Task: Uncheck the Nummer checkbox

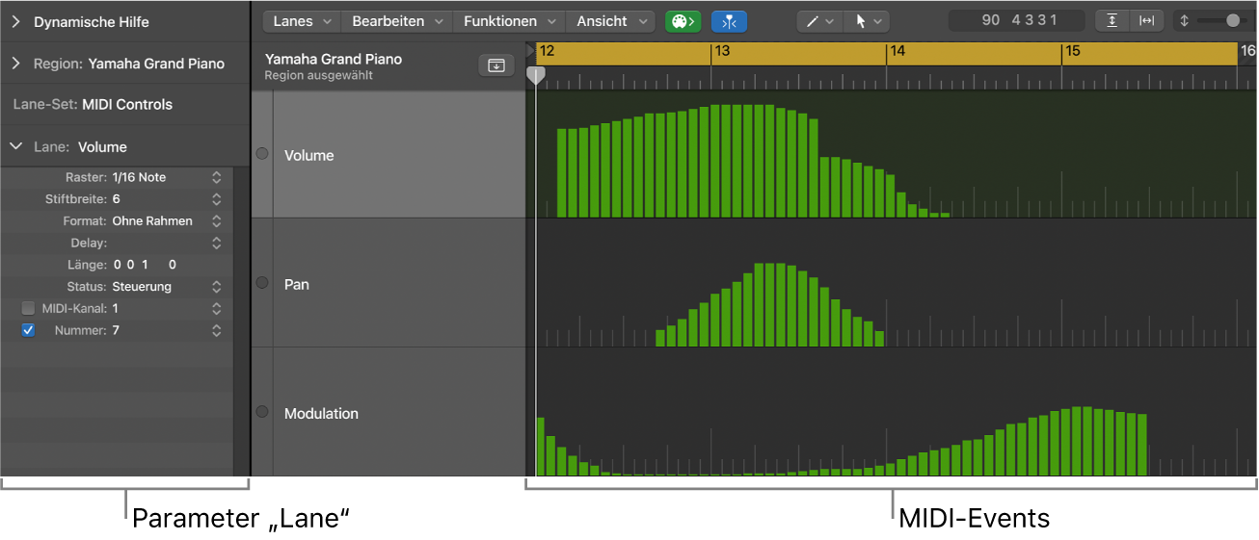Action: click(28, 330)
